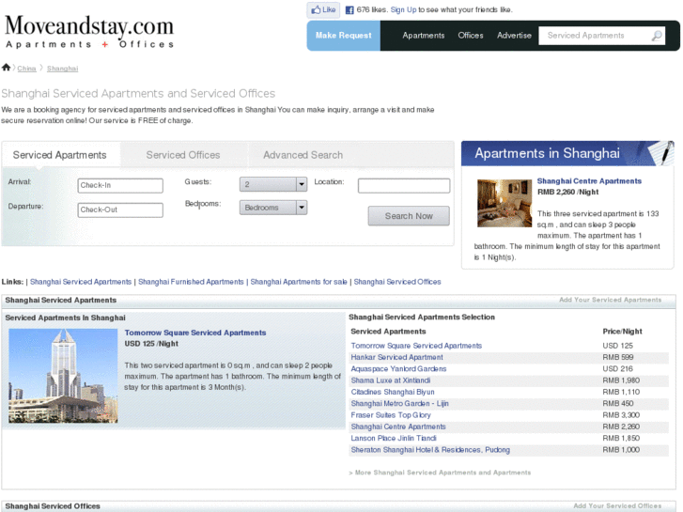Open Citadines Shanghai Biyun listing

393,392
